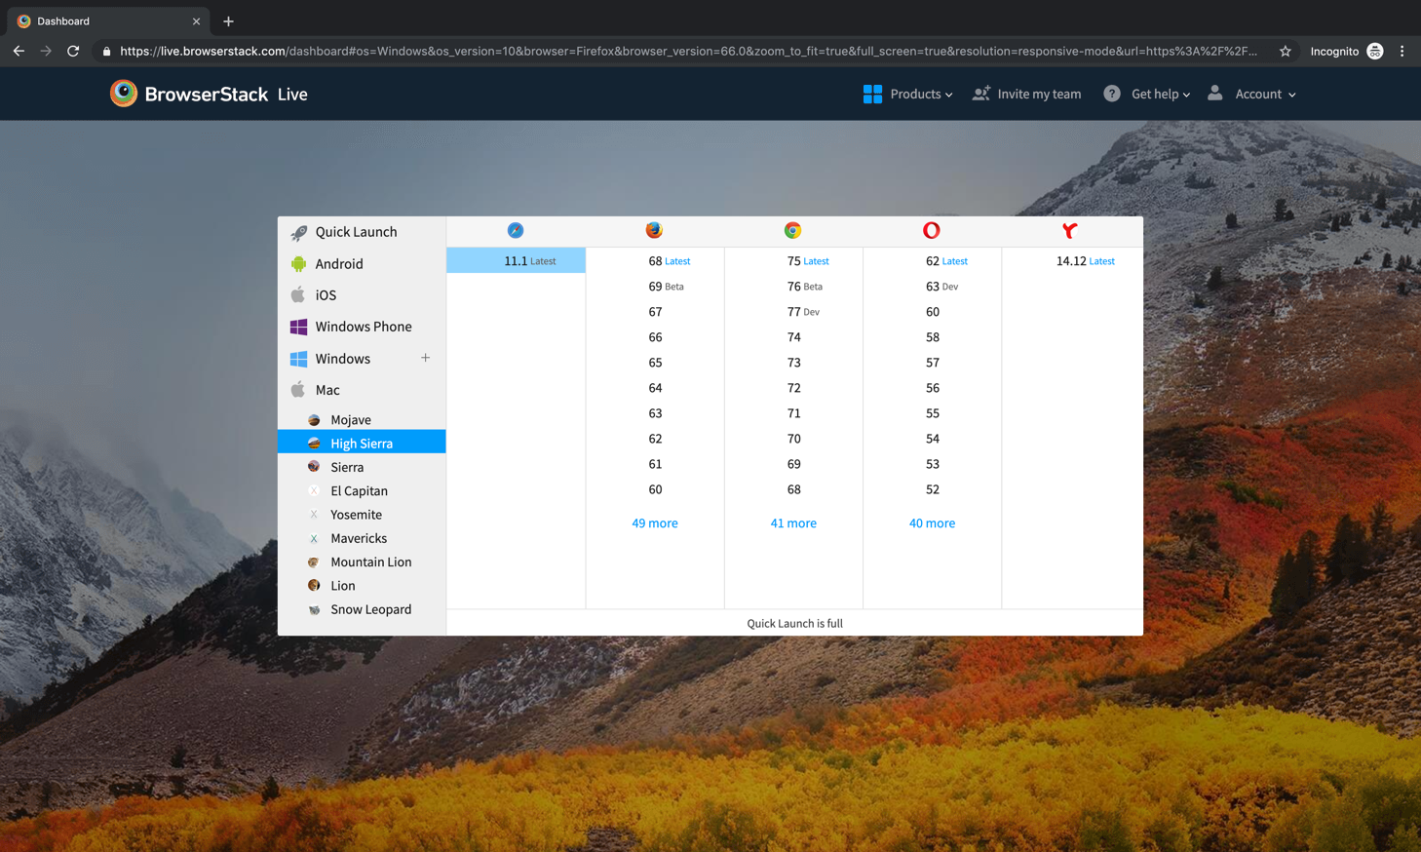Show 41 more Chrome versions
Image resolution: width=1421 pixels, height=852 pixels.
[x=793, y=523]
